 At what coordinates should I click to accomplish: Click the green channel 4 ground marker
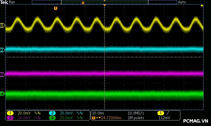coord(2,94)
